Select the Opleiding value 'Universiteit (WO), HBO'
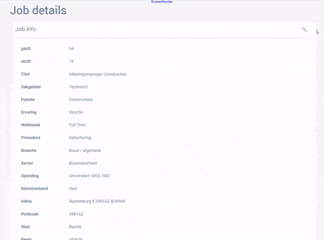324x240 pixels. tap(90, 176)
